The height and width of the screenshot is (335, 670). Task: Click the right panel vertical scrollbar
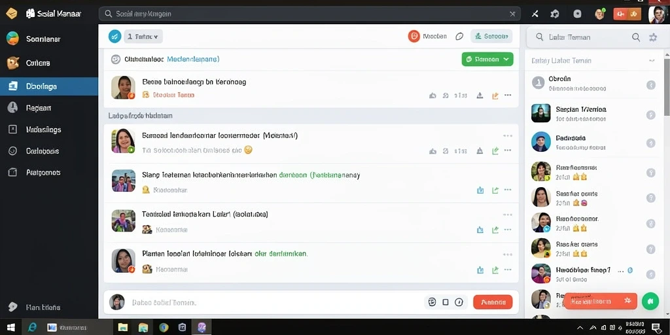(x=667, y=86)
